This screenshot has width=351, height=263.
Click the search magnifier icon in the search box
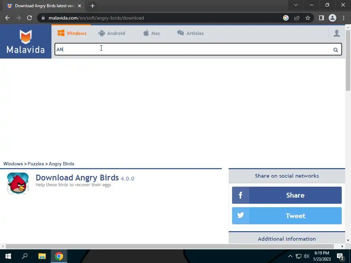tap(335, 50)
